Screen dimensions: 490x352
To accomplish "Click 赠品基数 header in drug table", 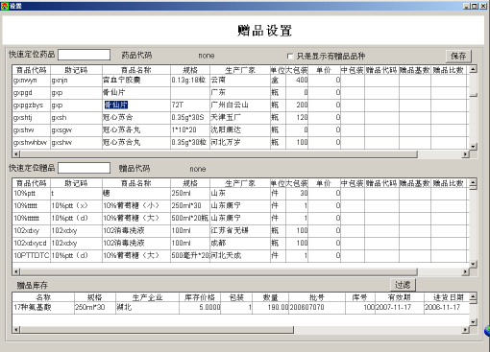I will (415, 70).
